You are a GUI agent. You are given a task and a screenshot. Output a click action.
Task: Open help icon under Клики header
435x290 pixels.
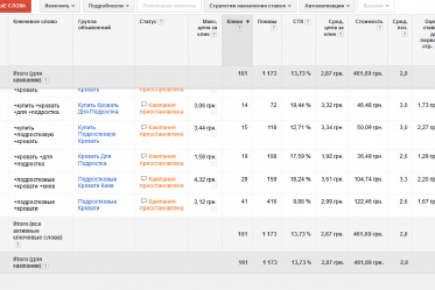pos(239,28)
